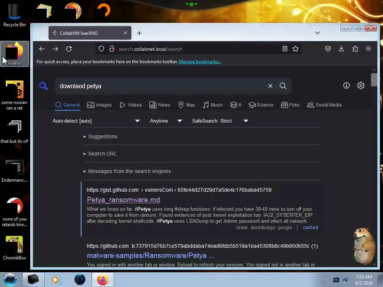Image resolution: width=383 pixels, height=287 pixels.
Task: Click the 'google' engine label
Action: (285, 228)
